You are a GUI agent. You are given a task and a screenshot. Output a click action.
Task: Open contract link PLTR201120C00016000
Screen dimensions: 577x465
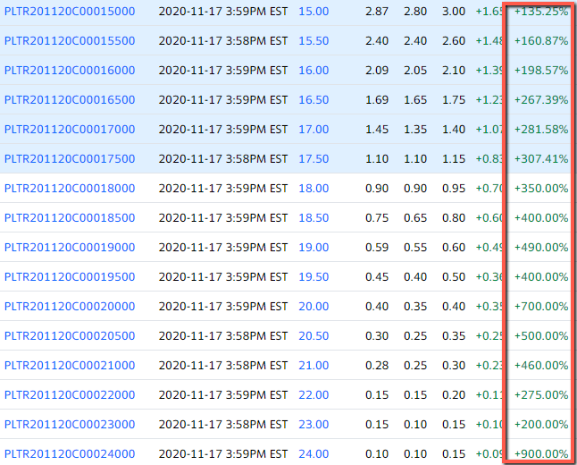(x=70, y=71)
